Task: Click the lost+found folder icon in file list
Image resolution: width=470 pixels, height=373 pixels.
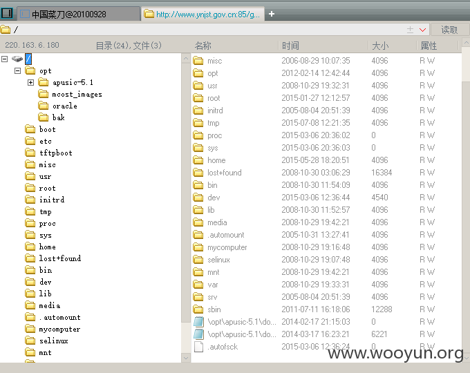Action: coord(198,173)
